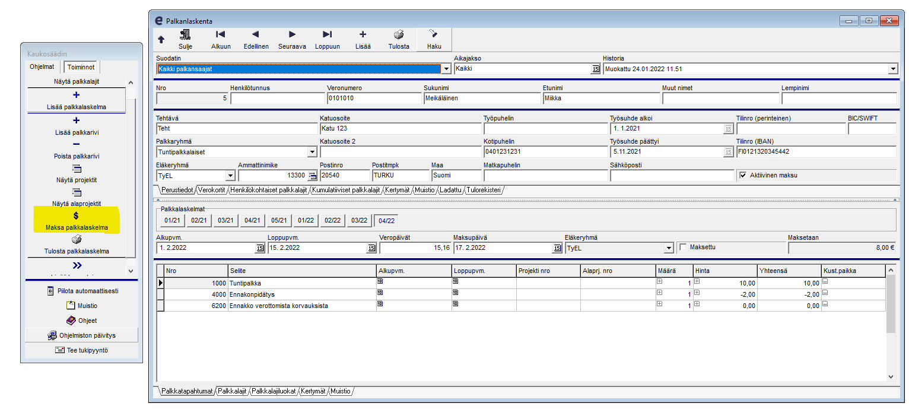Open Kumulatiiviset palkkalajit tab
Image resolution: width=909 pixels, height=419 pixels.
pyautogui.click(x=346, y=190)
